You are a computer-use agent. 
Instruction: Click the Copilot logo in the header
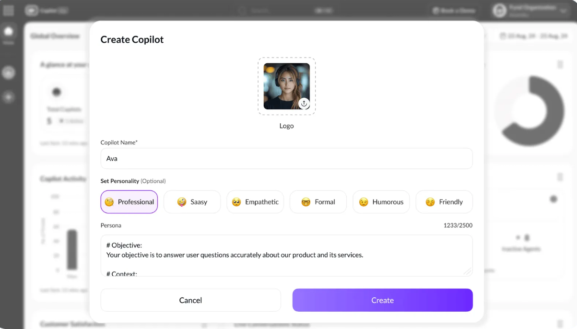tap(31, 10)
